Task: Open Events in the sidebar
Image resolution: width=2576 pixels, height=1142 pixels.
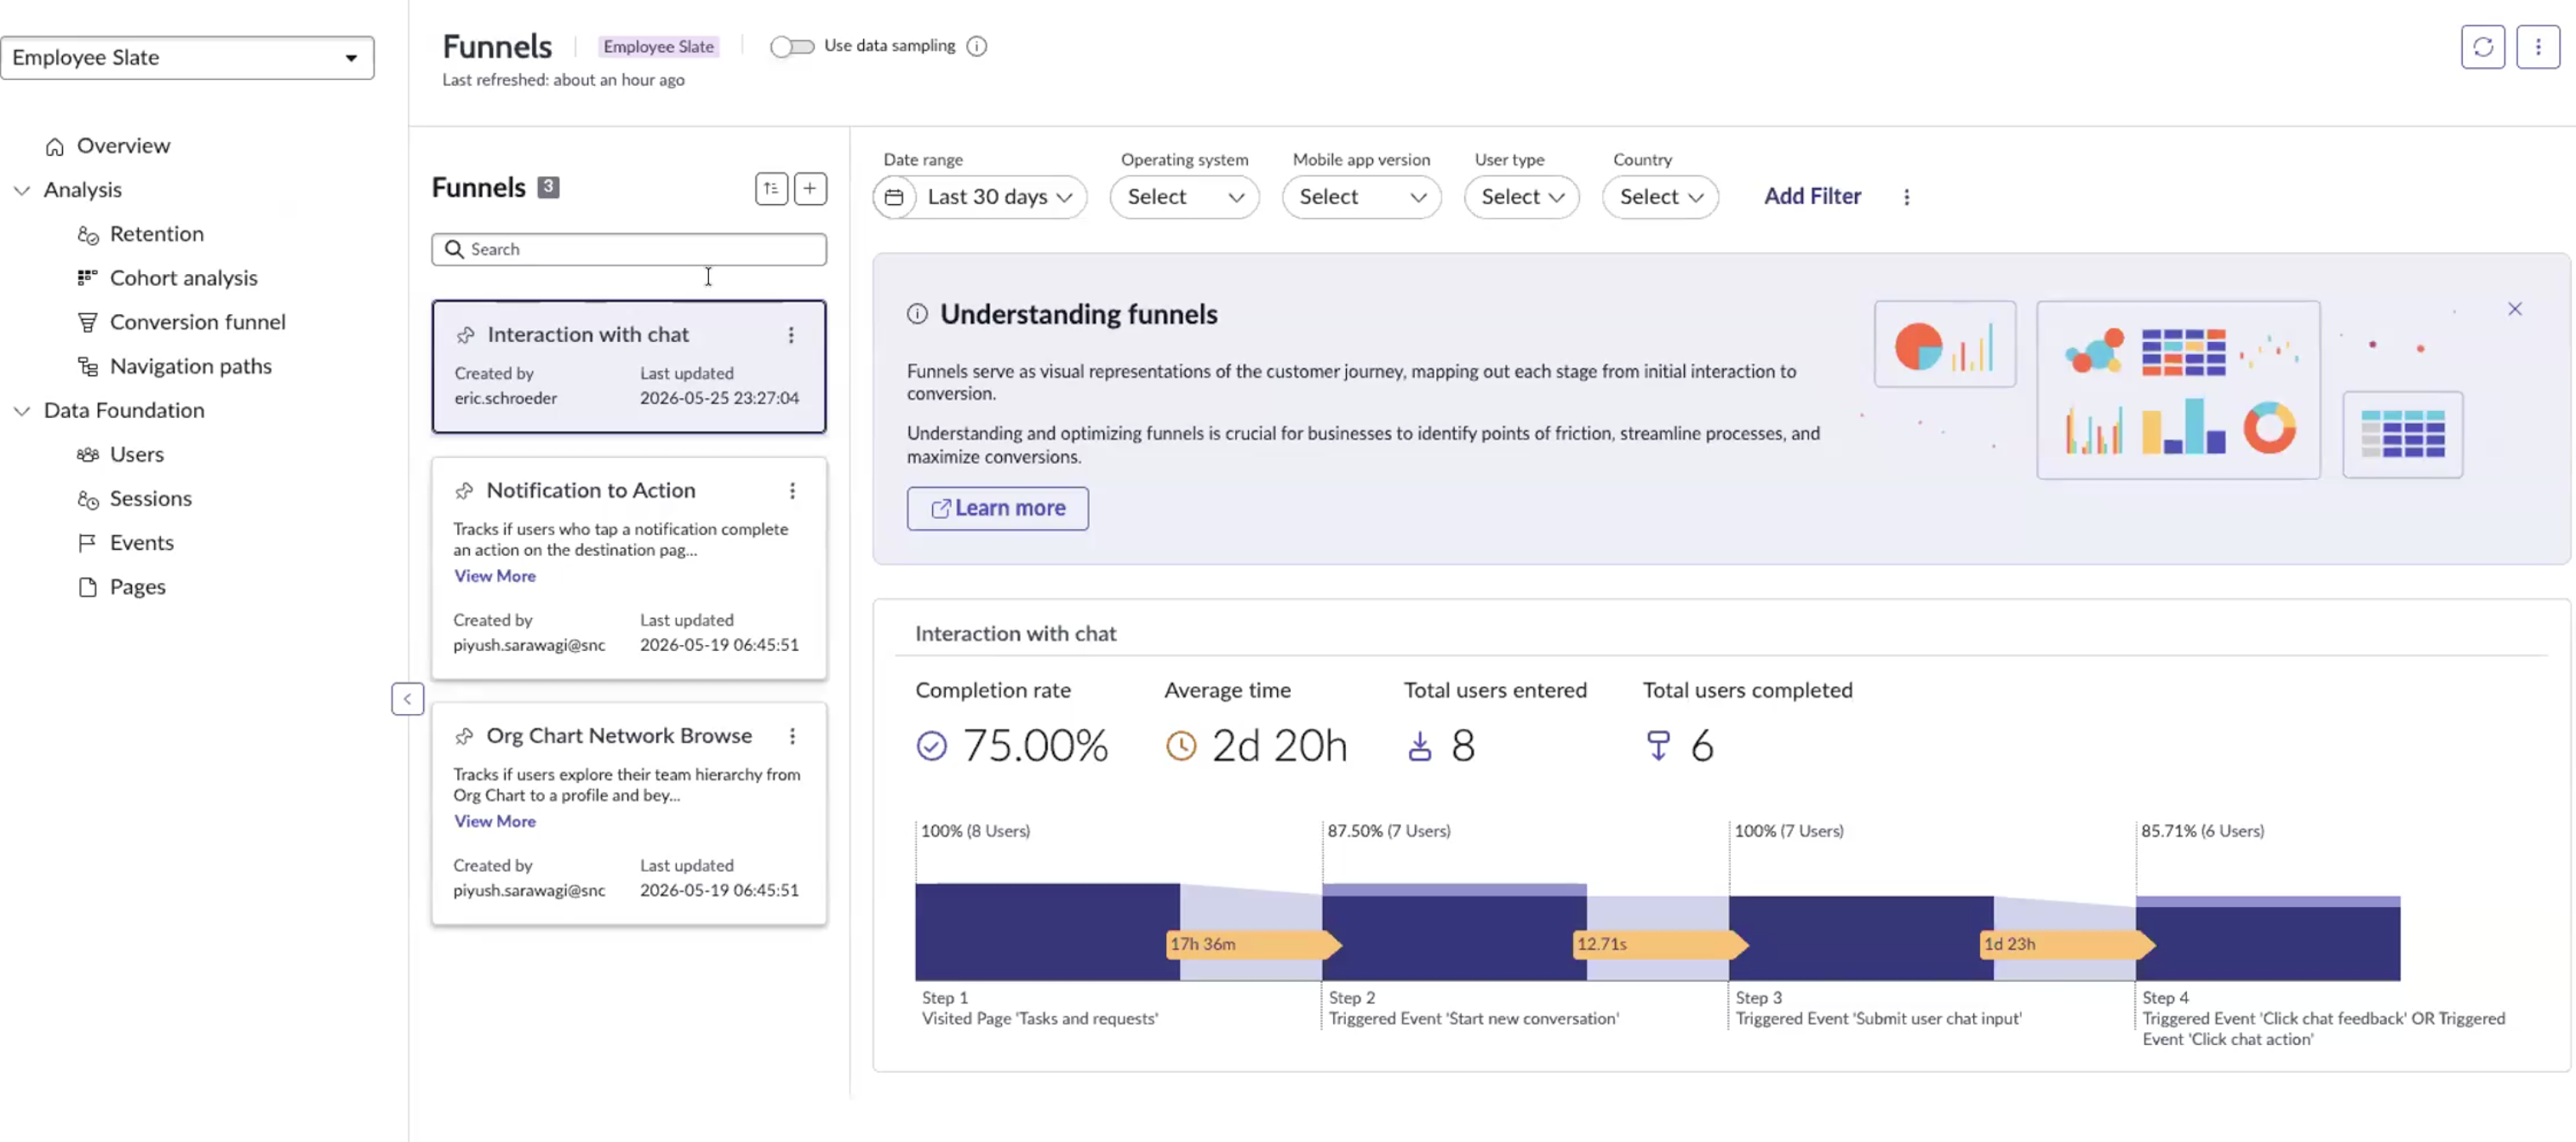Action: pyautogui.click(x=125, y=543)
